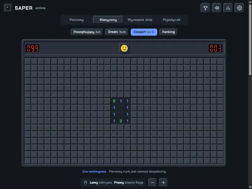Reveal the top-left corner cell of the board
The height and width of the screenshot is (189, 252).
28,61
